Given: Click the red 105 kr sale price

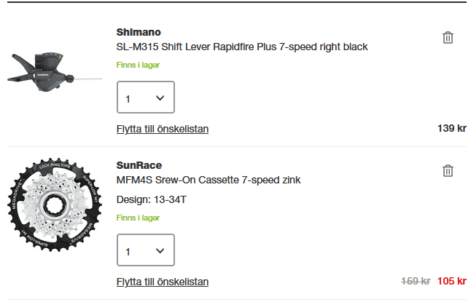Looking at the screenshot, I should pos(451,281).
